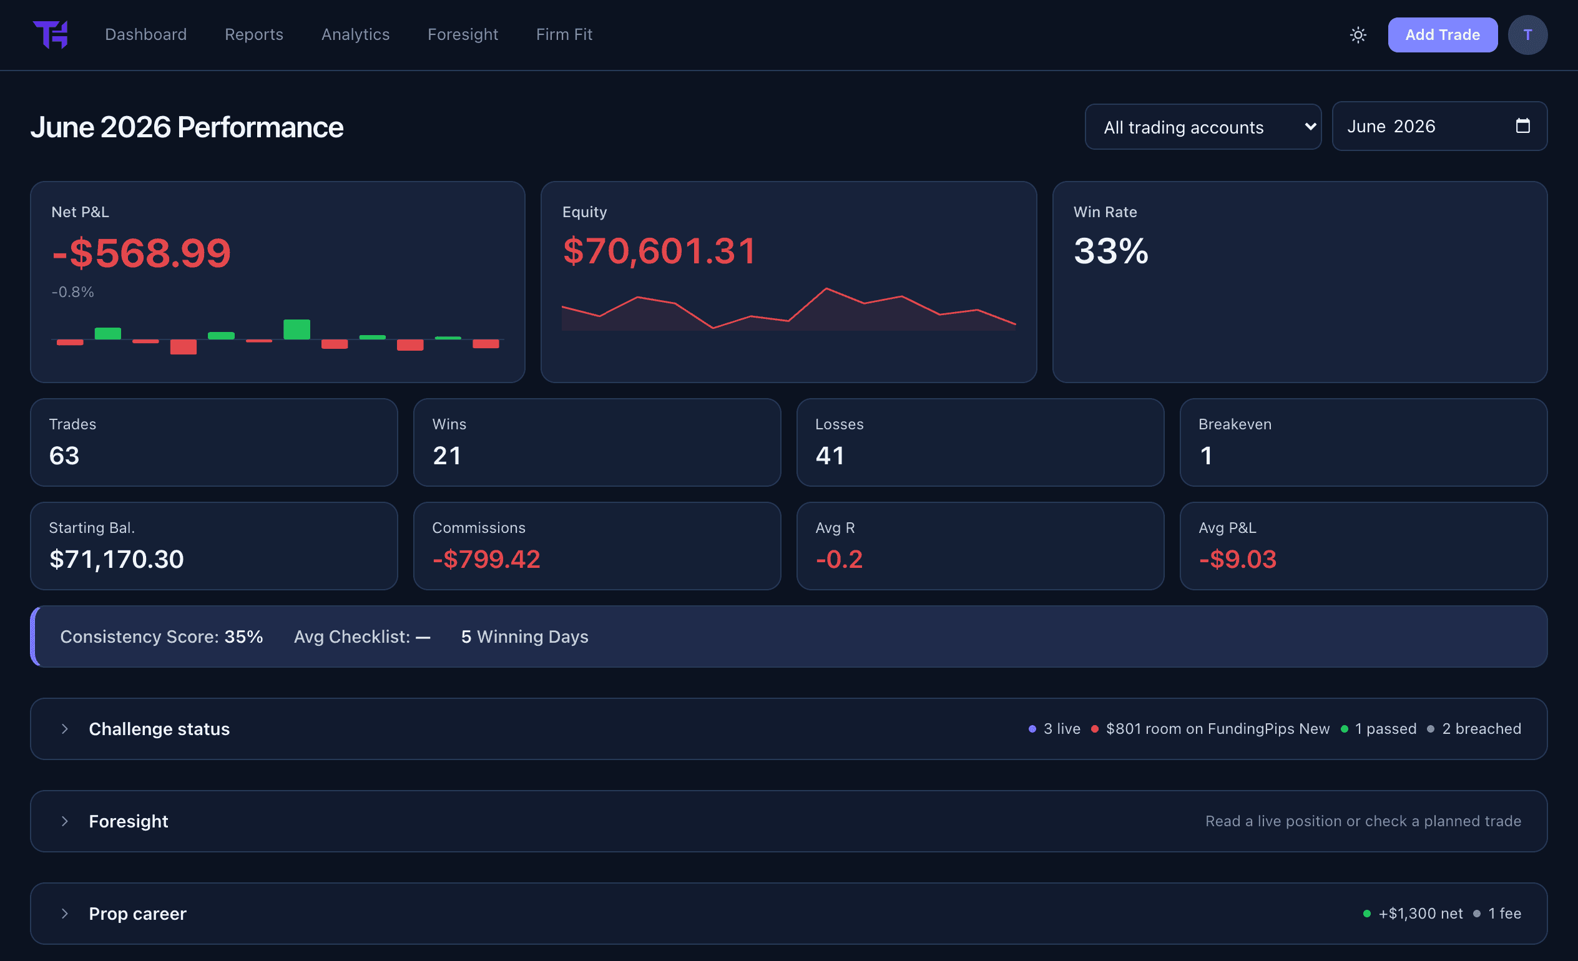Click the Add Trade button
Screen dimensions: 1578x961
[1442, 34]
